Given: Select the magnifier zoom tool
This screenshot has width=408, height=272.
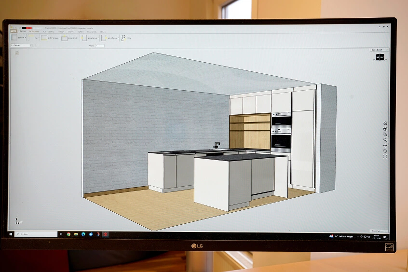Looking at the screenshot, I should click(385, 140).
